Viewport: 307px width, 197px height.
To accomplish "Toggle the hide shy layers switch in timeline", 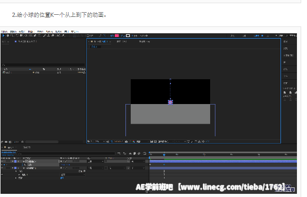I will point(130,154).
